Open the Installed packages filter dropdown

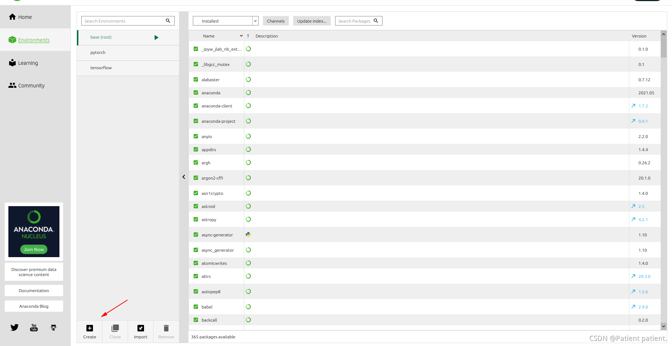226,21
